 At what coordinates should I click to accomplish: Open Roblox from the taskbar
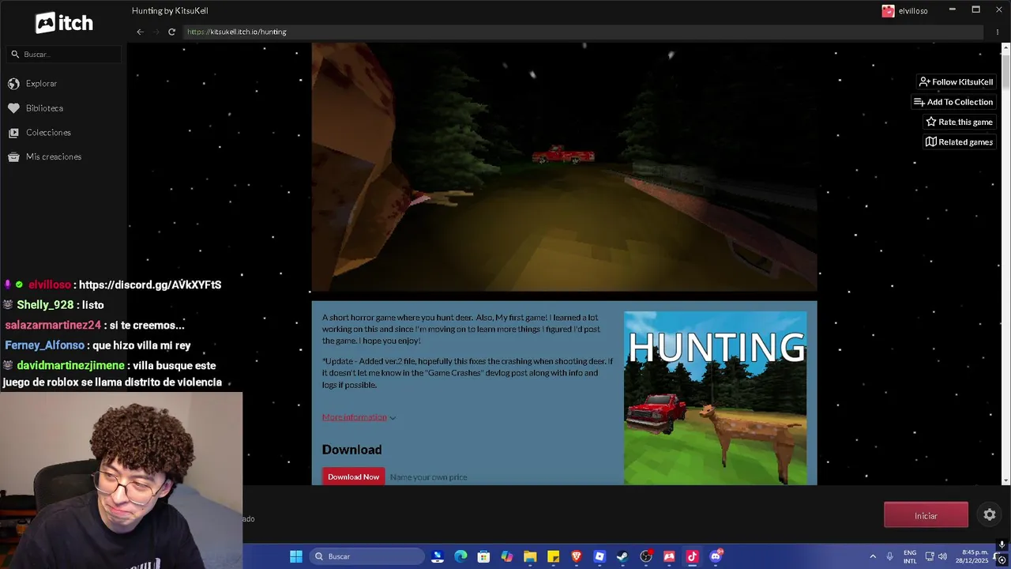[x=599, y=556]
